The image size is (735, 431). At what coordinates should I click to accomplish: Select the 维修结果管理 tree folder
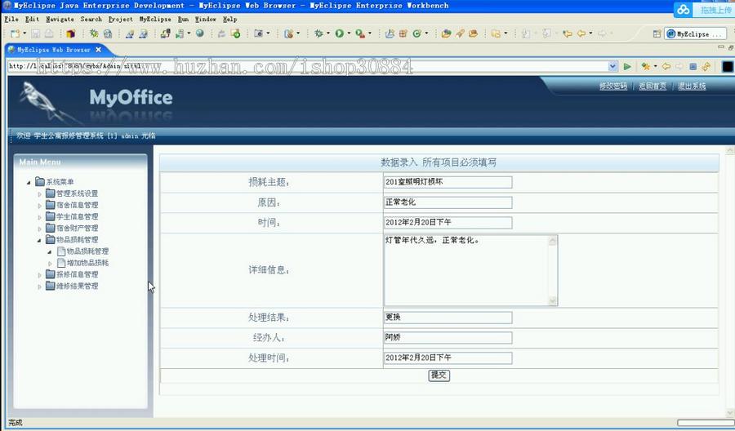78,286
